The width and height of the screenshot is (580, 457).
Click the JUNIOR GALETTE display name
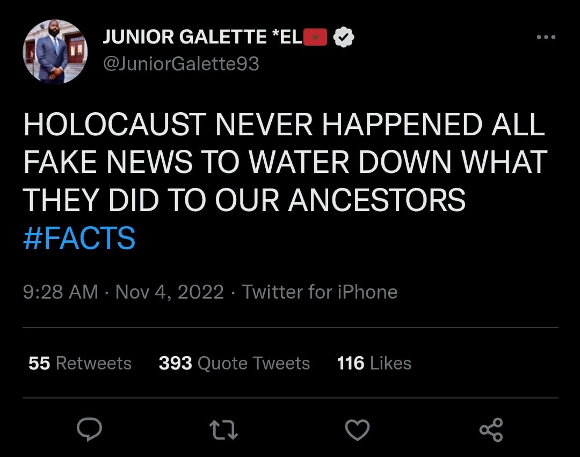184,37
